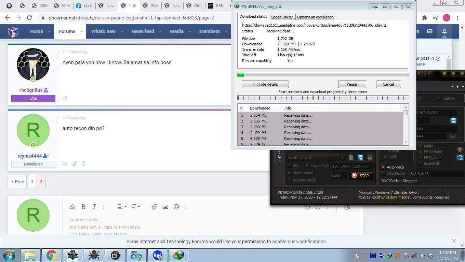Open Chrome from the Windows taskbar
The width and height of the screenshot is (465, 262).
point(52,255)
